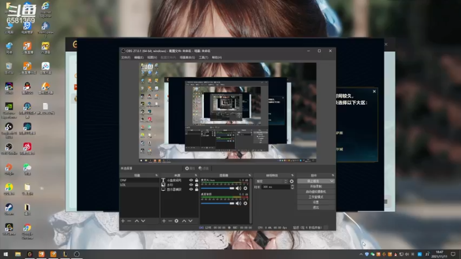This screenshot has width=461, height=259.
Task: Remove selected source with the minus icon
Action: click(170, 221)
